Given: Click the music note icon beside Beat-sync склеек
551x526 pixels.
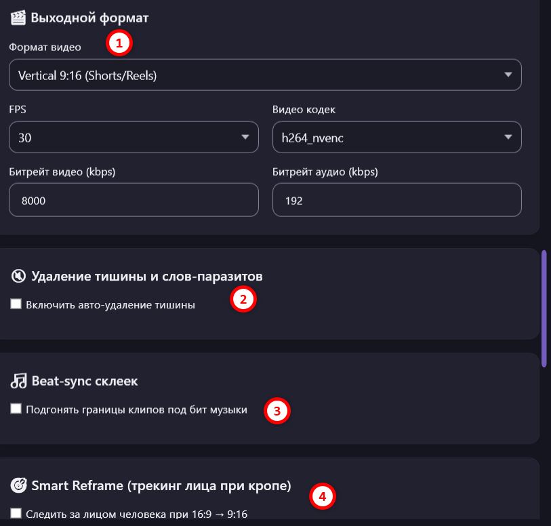Looking at the screenshot, I should point(18,380).
